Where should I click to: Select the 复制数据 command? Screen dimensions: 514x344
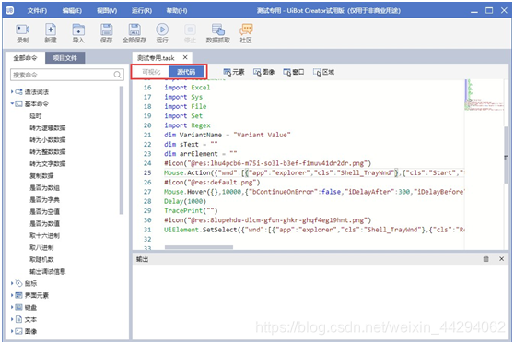click(41, 175)
